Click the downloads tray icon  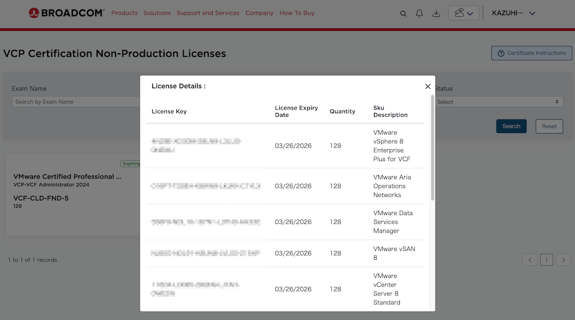(436, 13)
